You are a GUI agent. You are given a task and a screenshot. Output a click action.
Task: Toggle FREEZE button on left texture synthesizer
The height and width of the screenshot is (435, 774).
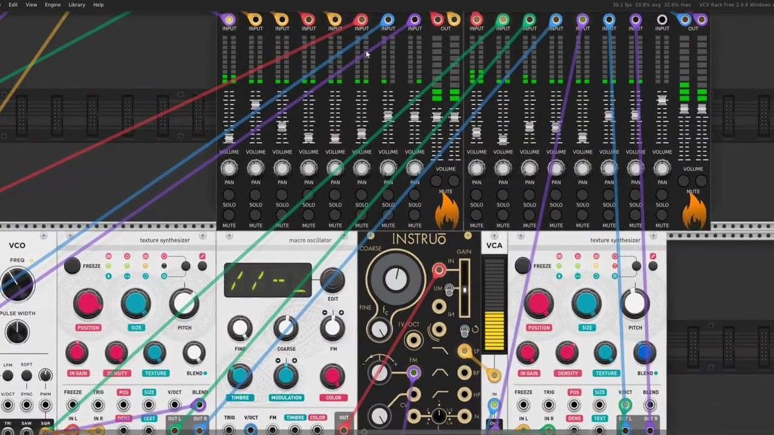click(x=73, y=266)
